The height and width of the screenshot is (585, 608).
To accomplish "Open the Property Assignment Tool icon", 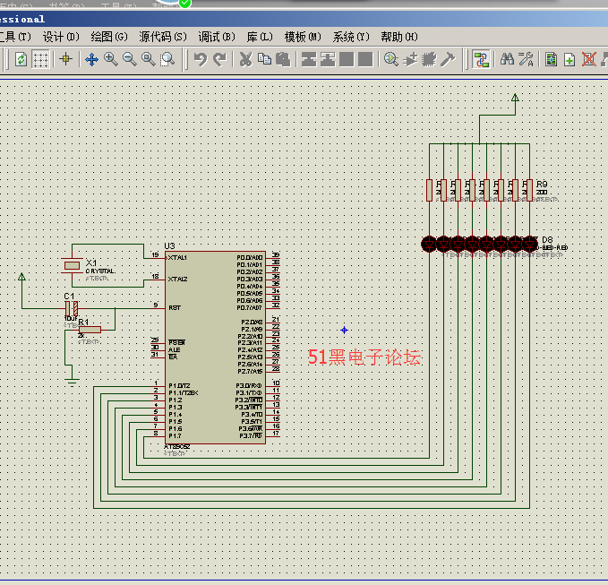I will [x=526, y=59].
